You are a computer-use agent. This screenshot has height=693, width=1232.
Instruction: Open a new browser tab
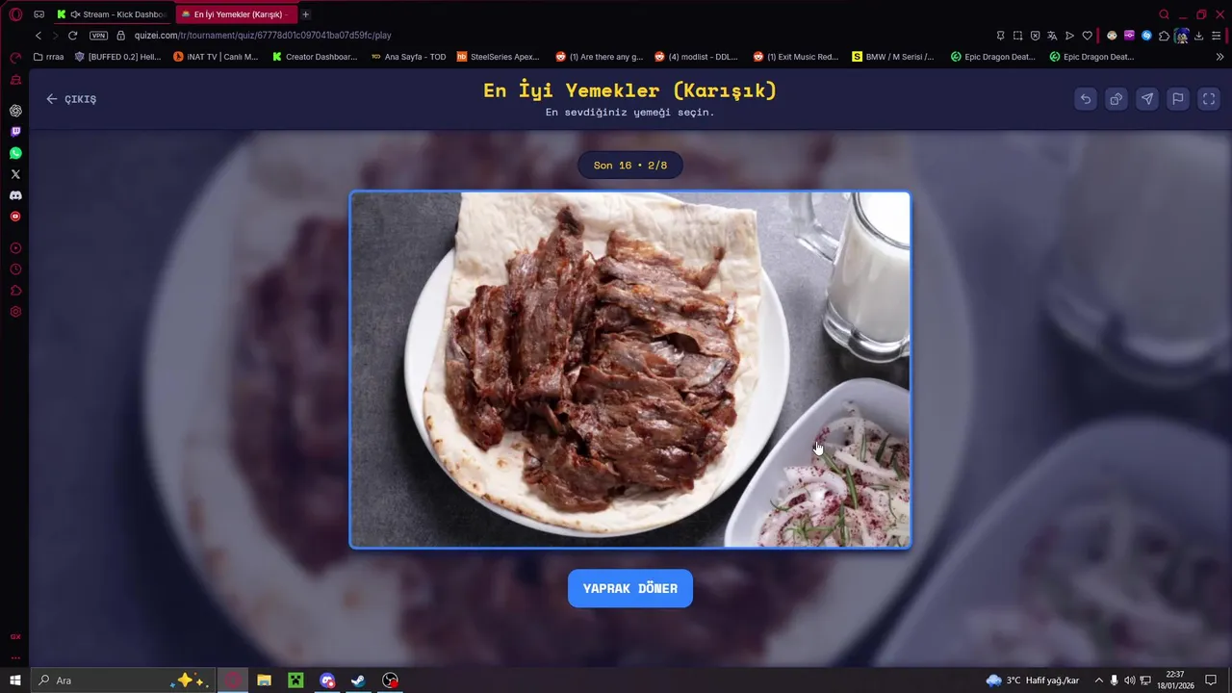(x=306, y=14)
